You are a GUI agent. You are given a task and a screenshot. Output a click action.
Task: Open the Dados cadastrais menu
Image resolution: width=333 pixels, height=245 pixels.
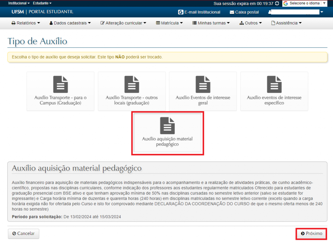coord(70,23)
